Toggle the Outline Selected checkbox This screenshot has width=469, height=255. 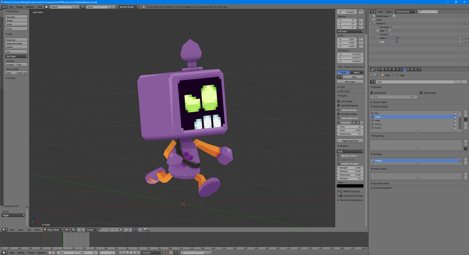click(x=339, y=110)
